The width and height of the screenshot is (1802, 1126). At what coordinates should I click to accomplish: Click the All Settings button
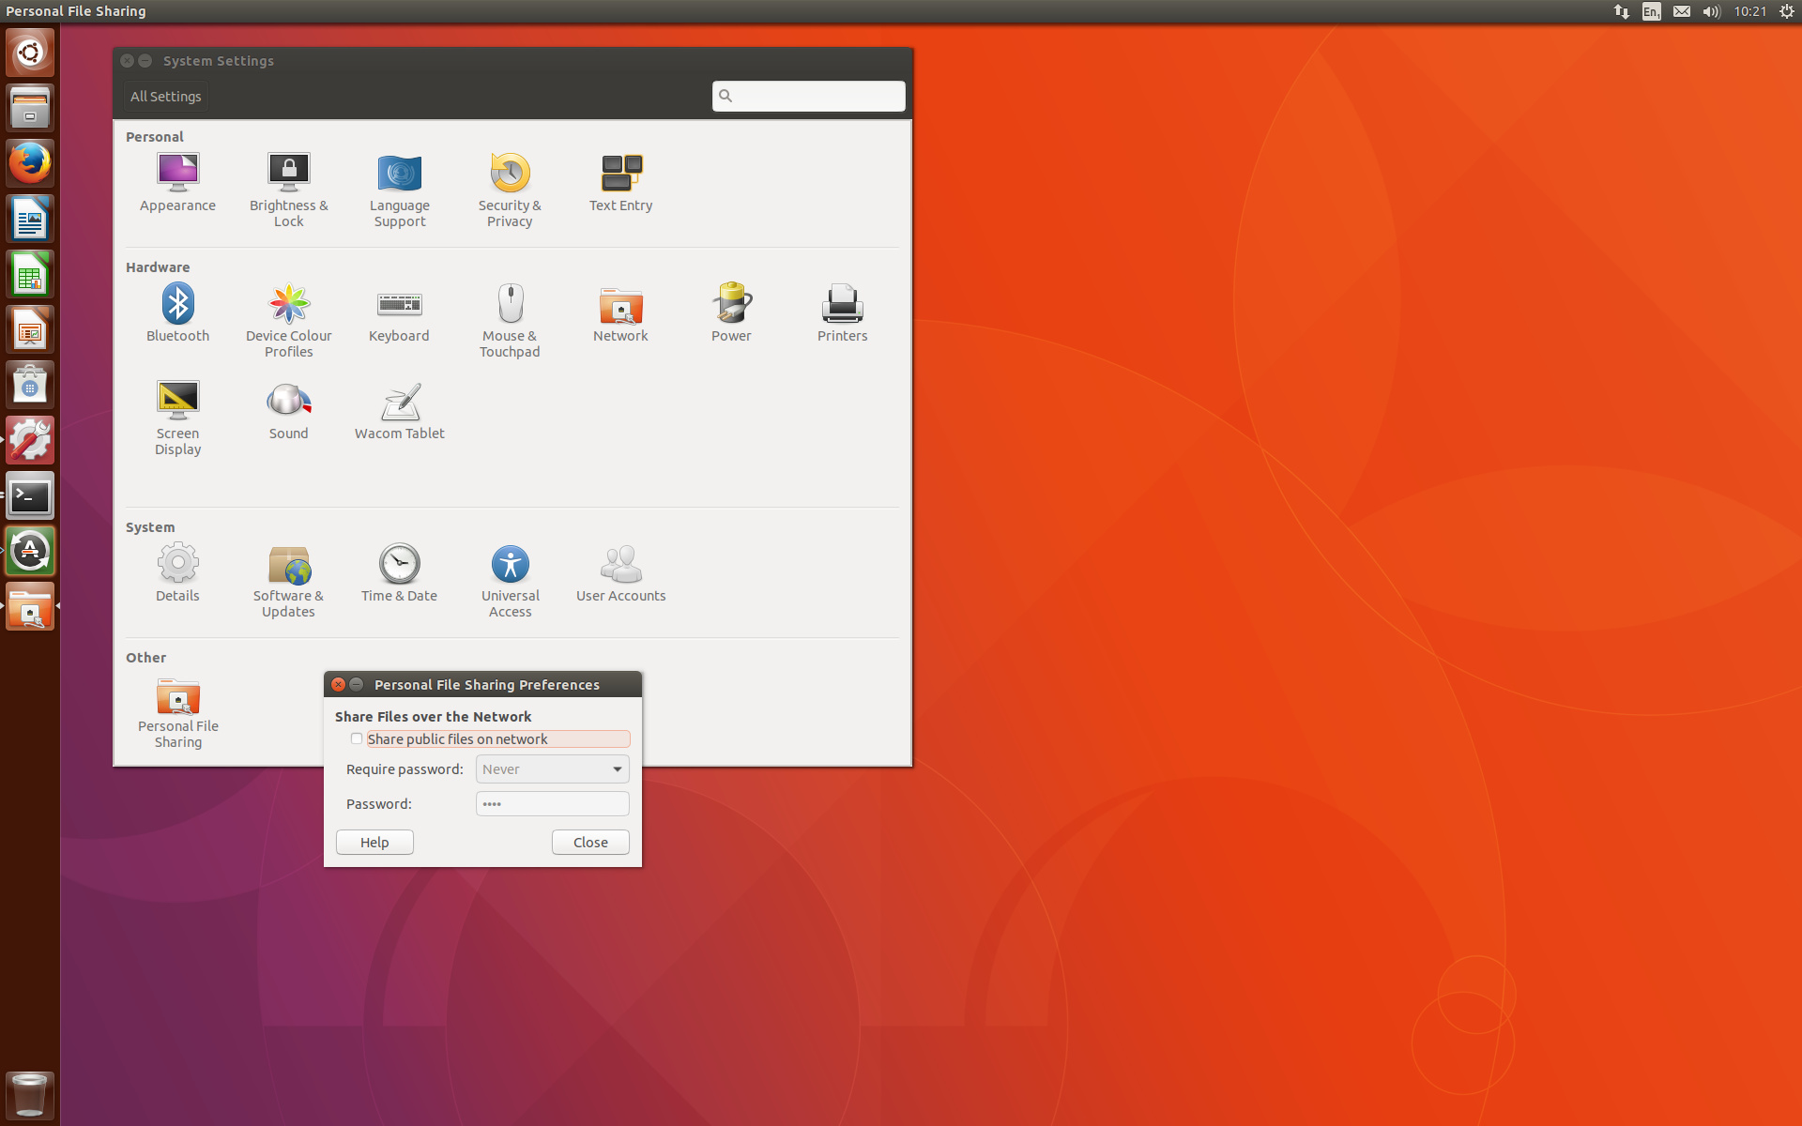pos(166,97)
